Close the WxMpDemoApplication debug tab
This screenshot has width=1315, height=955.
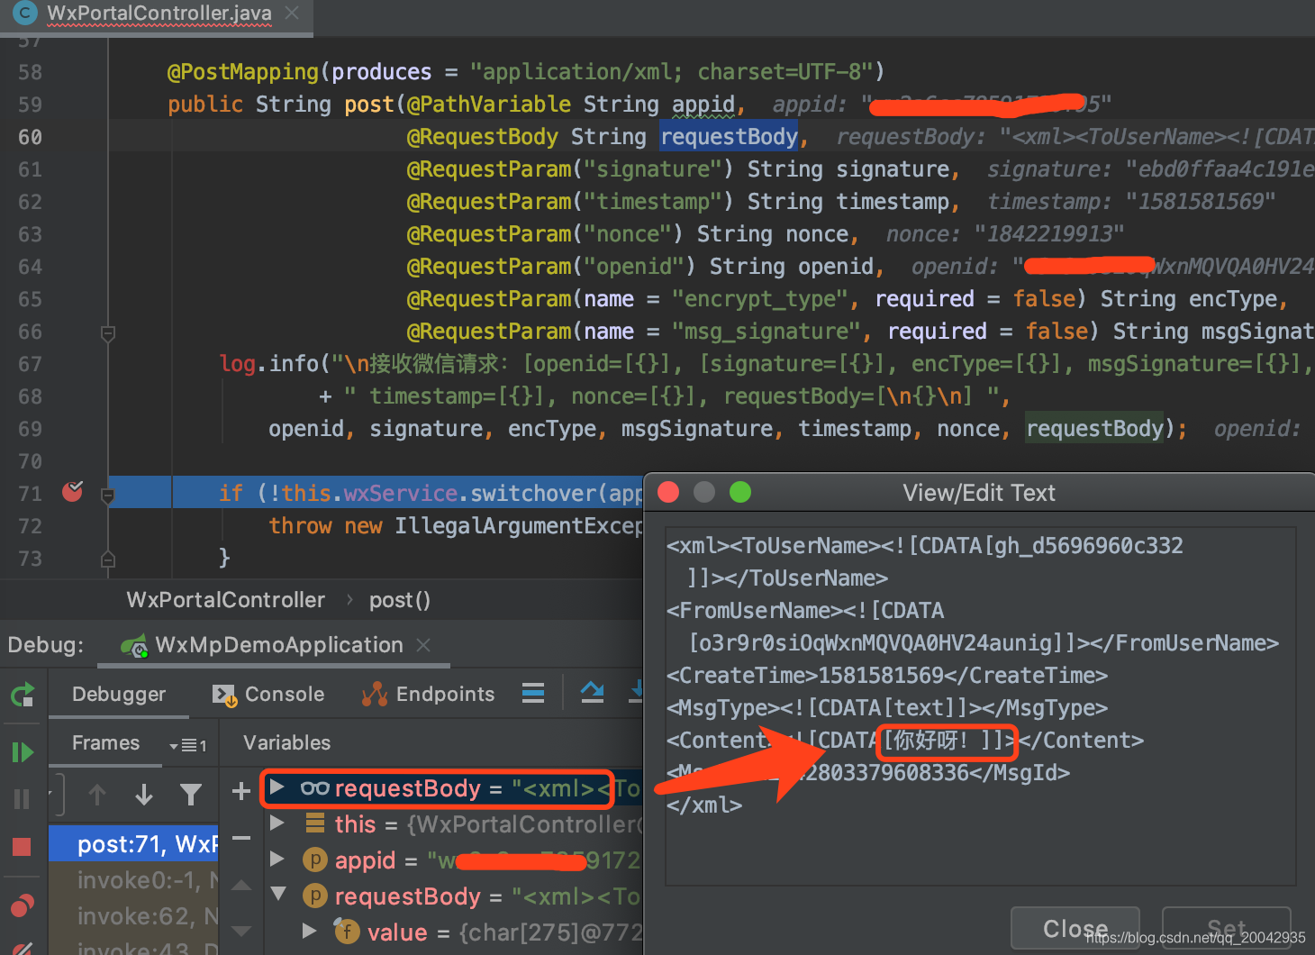(x=423, y=645)
